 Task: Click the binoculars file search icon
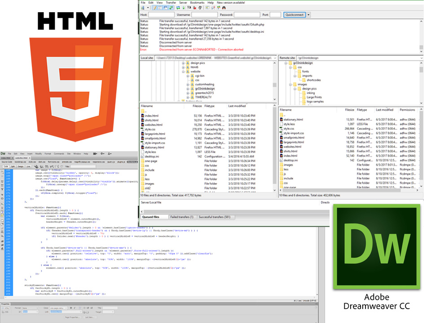(224, 8)
